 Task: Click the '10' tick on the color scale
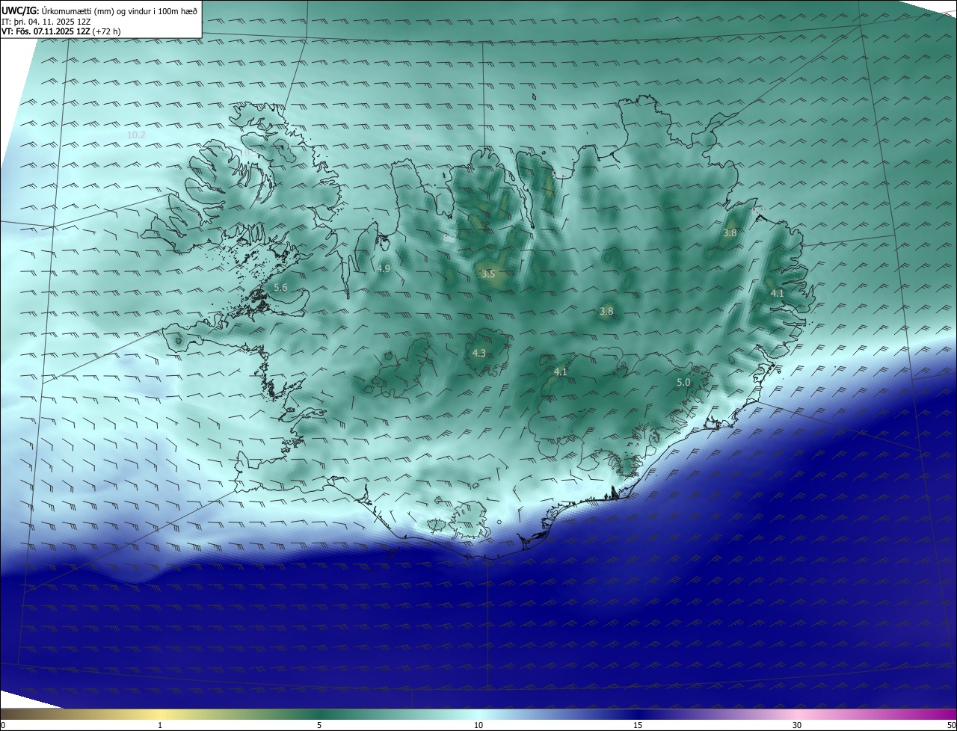(478, 725)
